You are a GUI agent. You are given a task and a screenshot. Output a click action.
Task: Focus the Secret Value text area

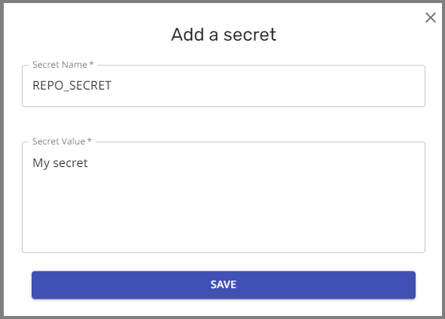coord(224,197)
